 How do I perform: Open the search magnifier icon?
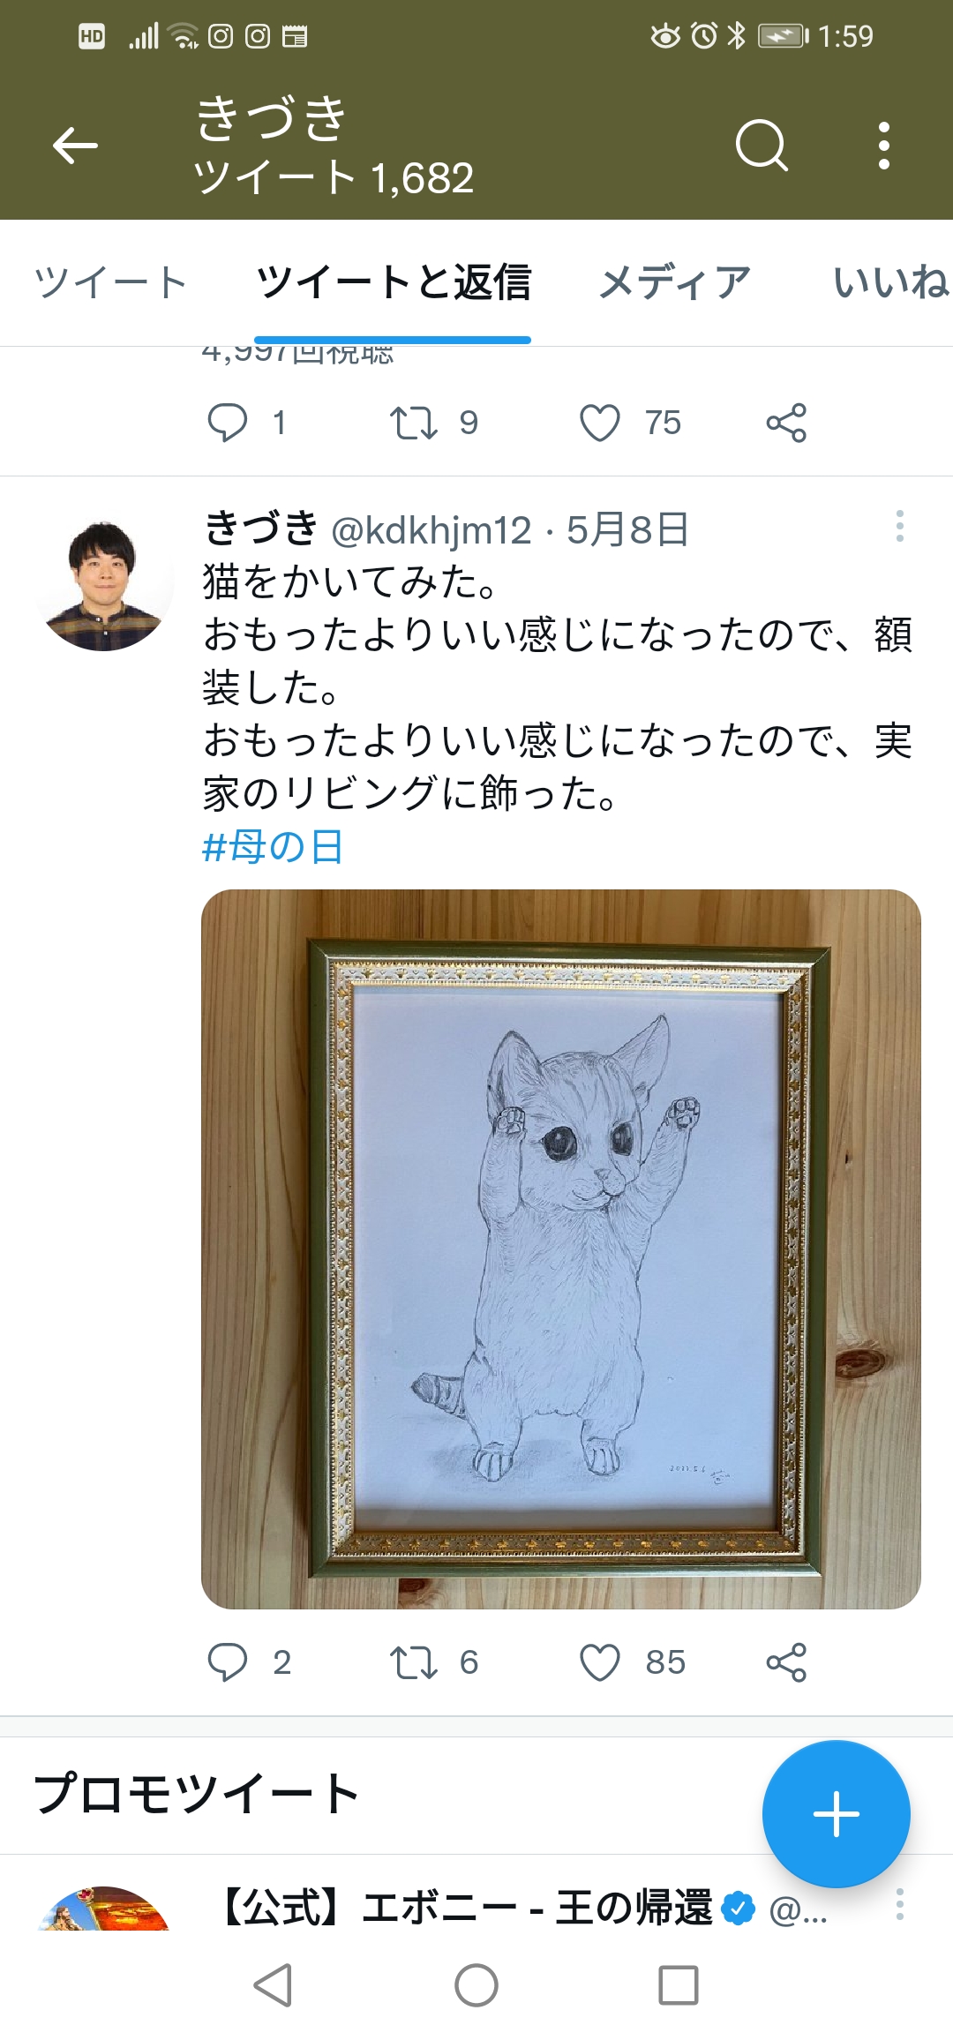point(762,146)
